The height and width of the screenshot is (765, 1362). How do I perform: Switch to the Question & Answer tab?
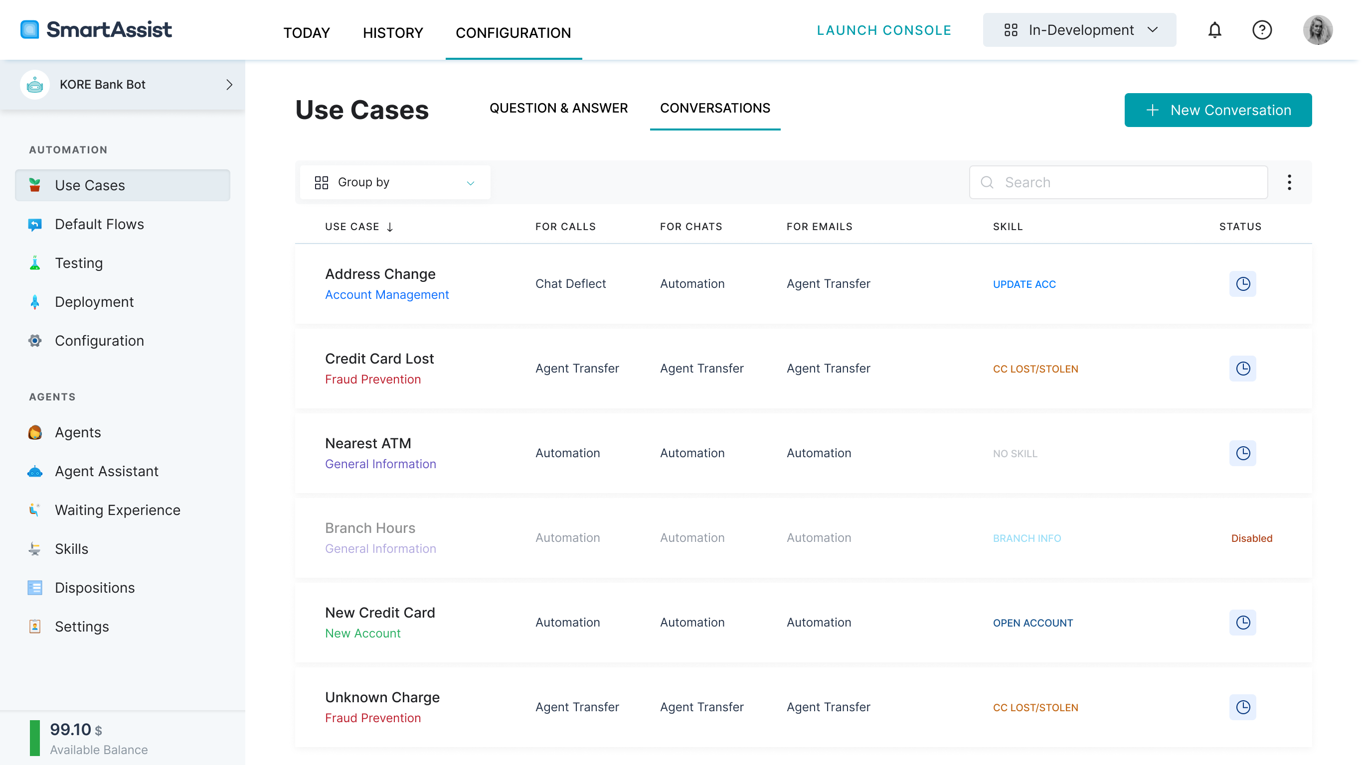pyautogui.click(x=558, y=108)
